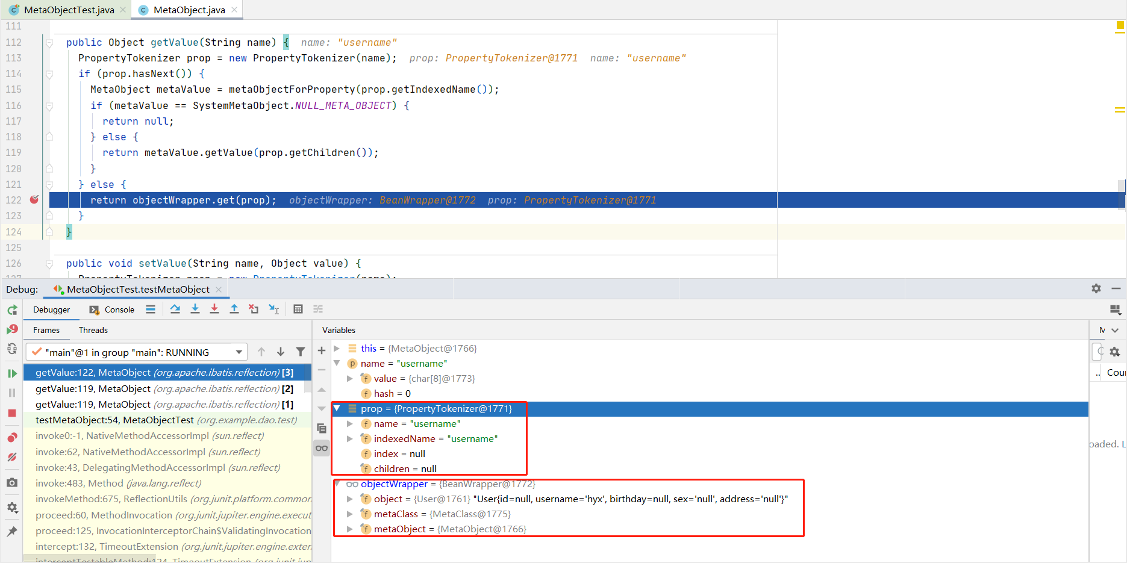Collapse the name = "username" parameter node
The image size is (1127, 563).
(337, 364)
